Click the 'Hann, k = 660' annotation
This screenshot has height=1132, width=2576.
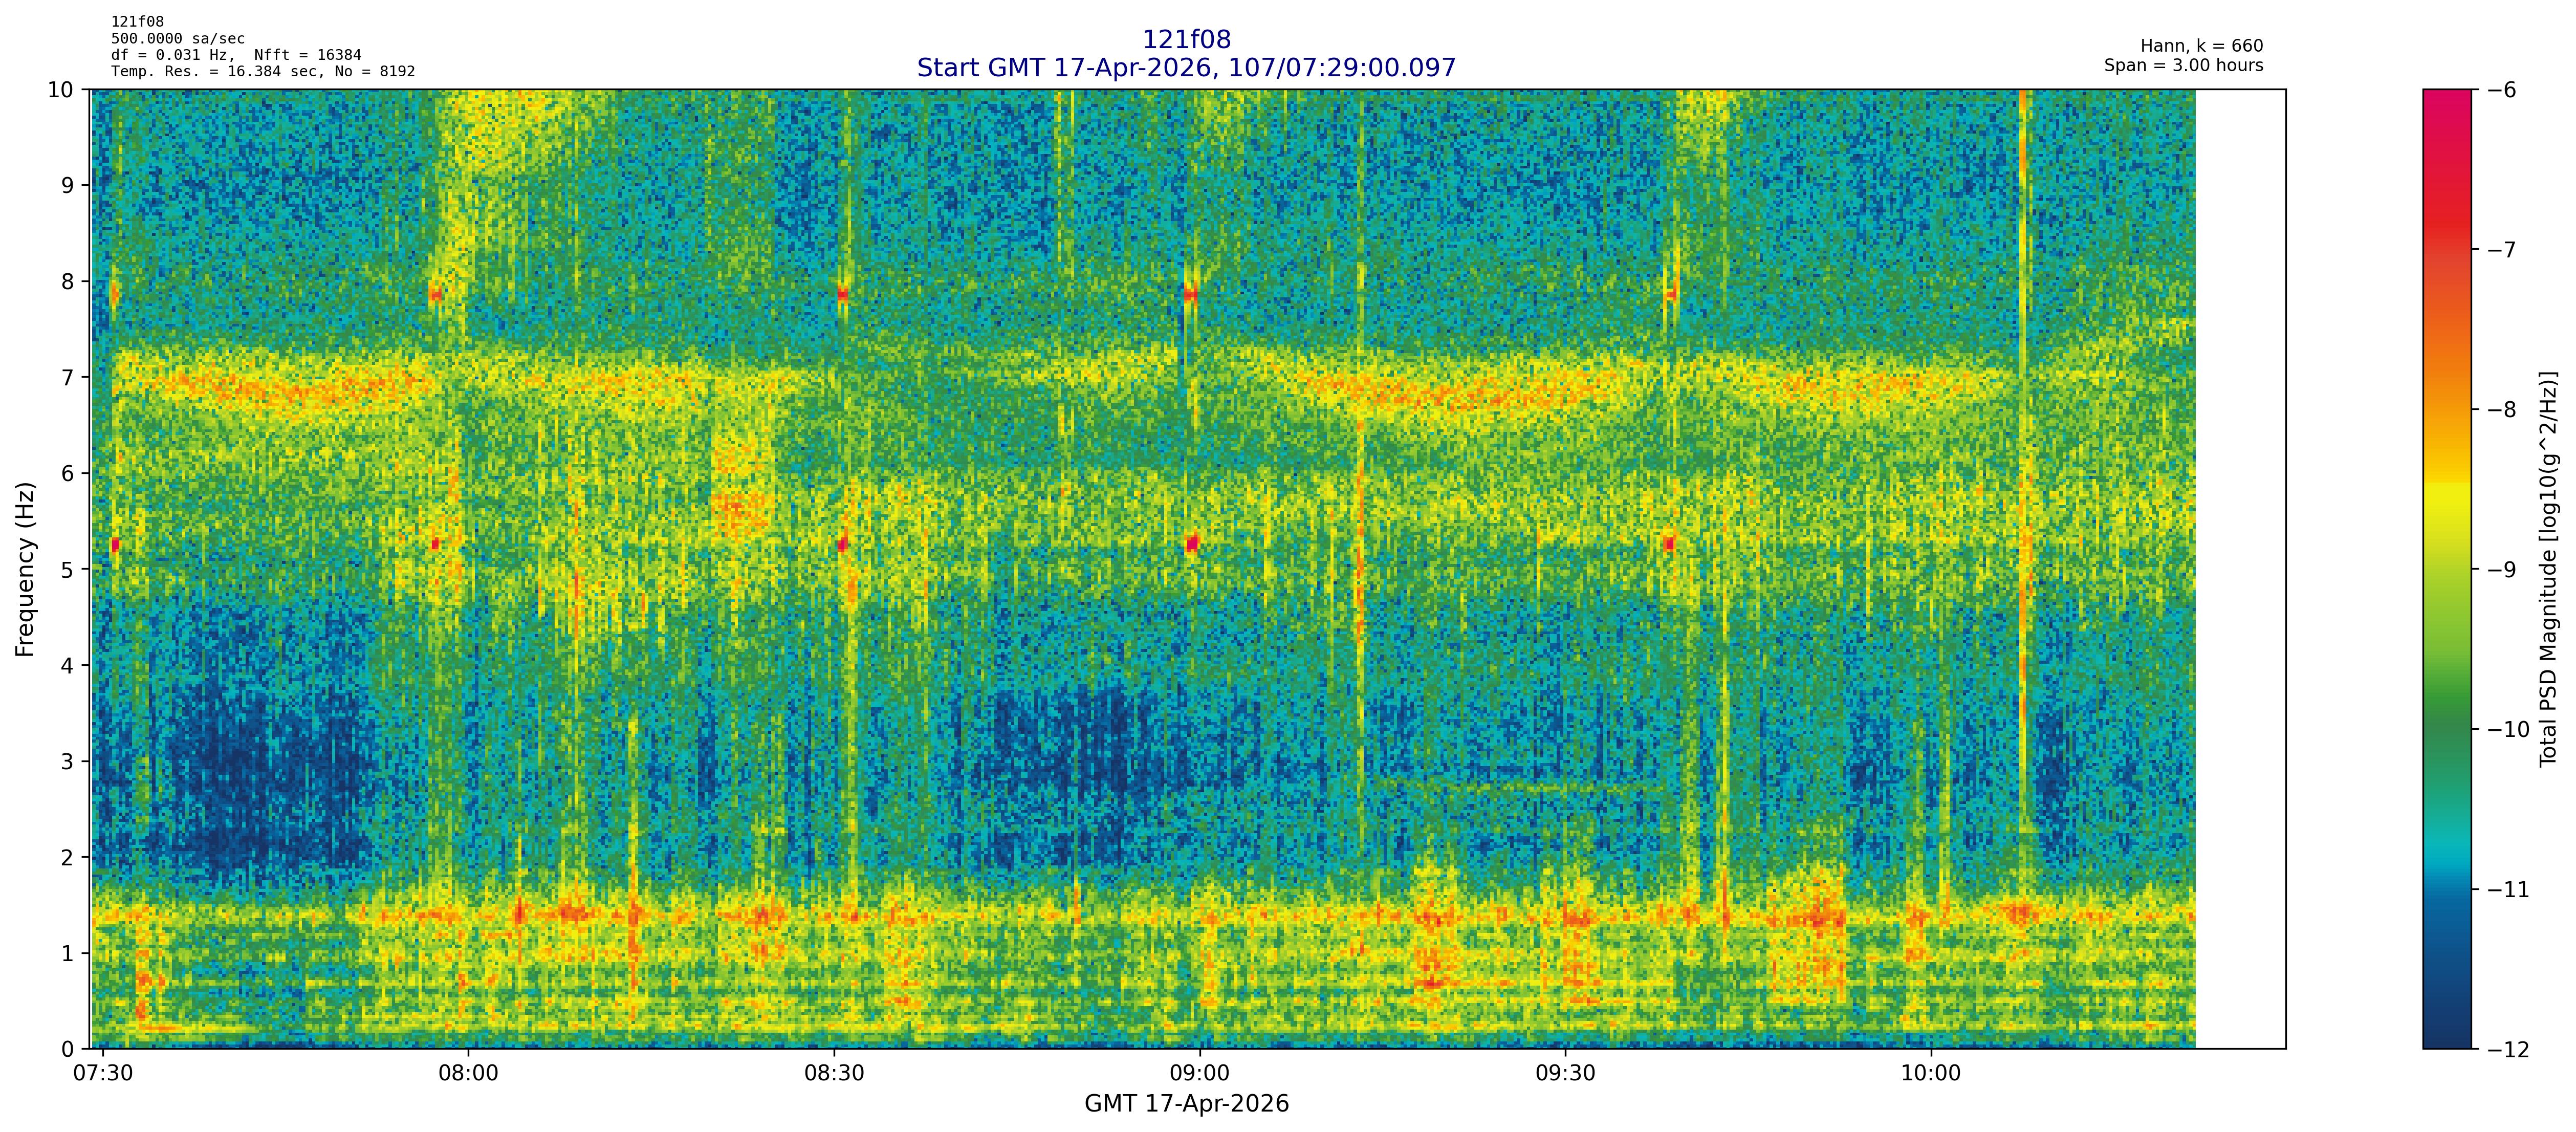[2201, 46]
